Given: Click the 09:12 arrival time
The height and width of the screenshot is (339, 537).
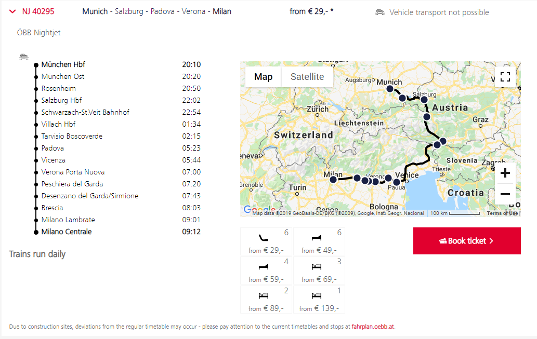Looking at the screenshot, I should coord(191,232).
